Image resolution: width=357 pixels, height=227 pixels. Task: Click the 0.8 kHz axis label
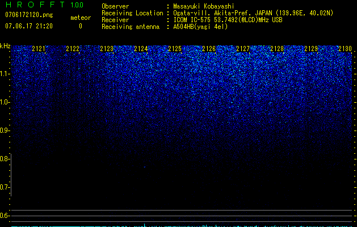[4, 159]
